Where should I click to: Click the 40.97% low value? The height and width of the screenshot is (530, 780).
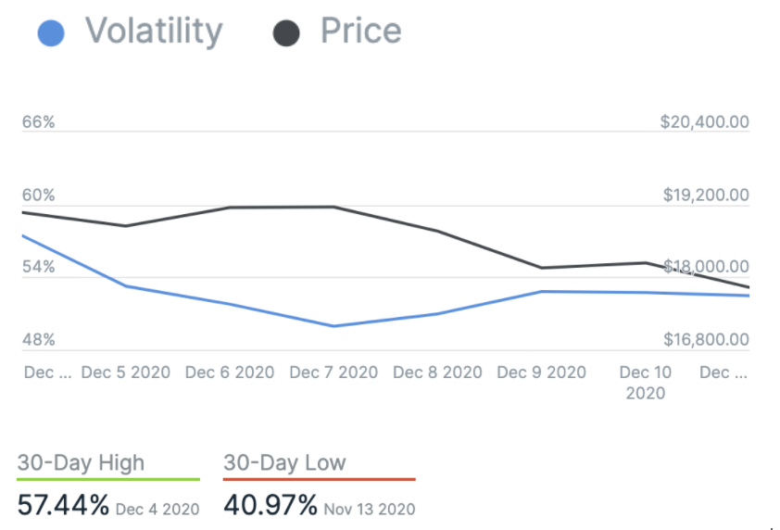tap(270, 506)
